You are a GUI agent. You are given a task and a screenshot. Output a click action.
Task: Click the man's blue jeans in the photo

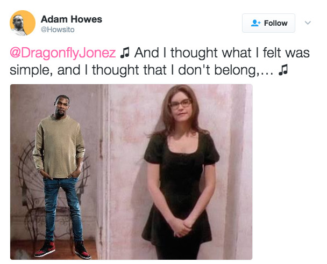point(62,209)
